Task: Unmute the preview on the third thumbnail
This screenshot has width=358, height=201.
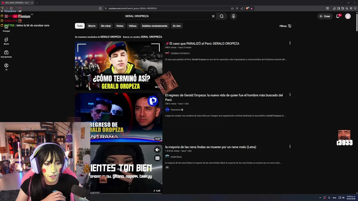Action: click(157, 150)
